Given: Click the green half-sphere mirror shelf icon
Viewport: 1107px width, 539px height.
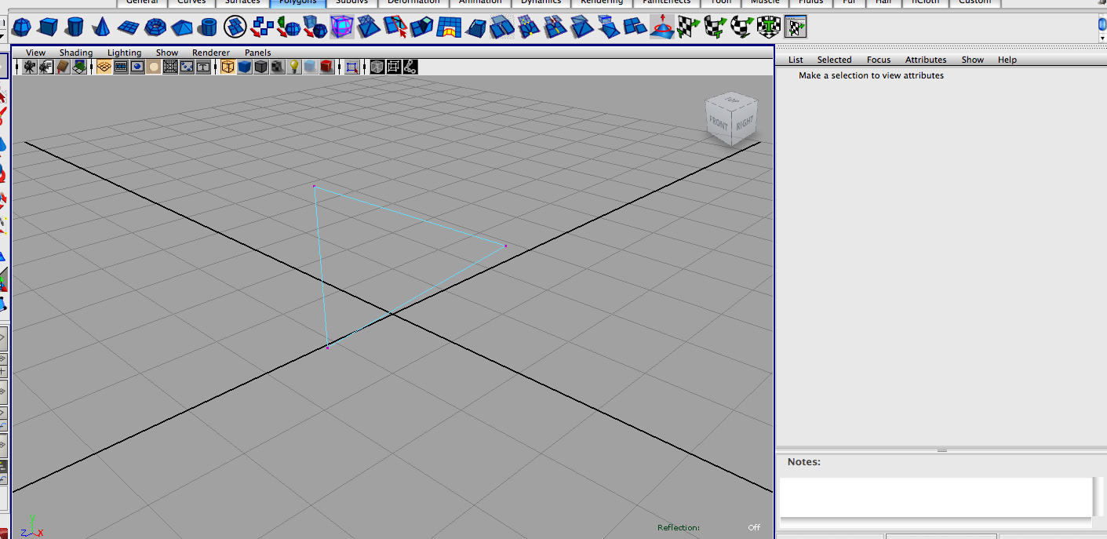Looking at the screenshot, I should tap(288, 28).
